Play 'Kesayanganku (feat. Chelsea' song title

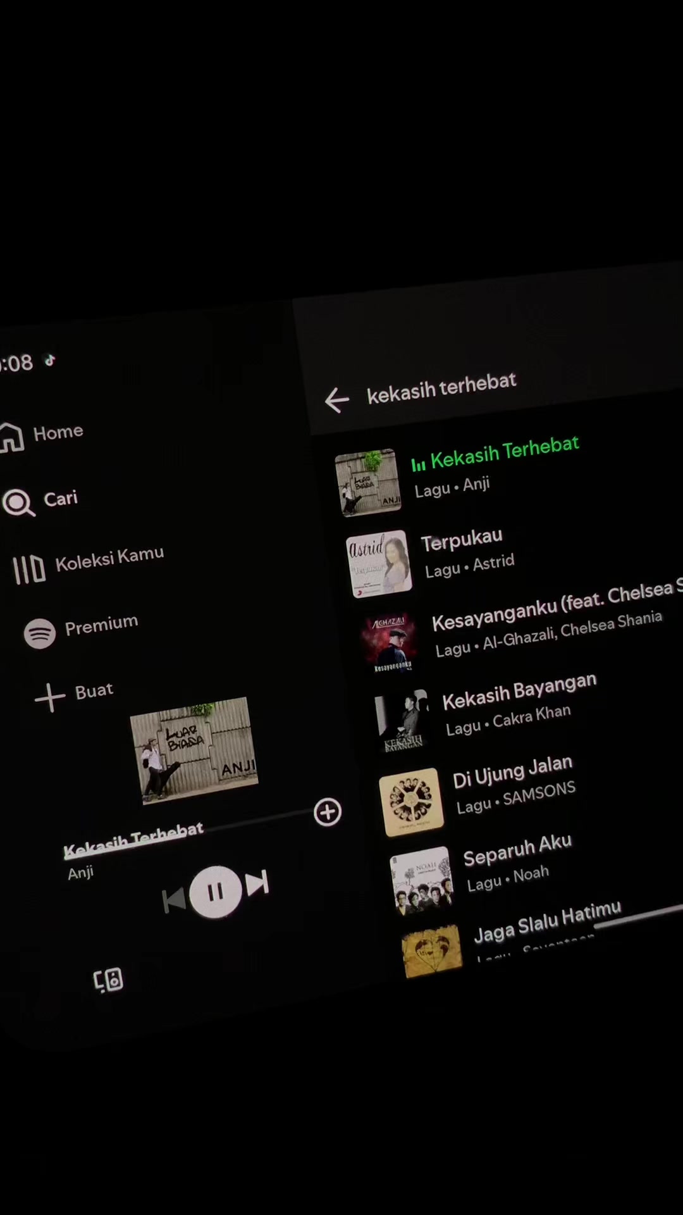click(x=557, y=606)
